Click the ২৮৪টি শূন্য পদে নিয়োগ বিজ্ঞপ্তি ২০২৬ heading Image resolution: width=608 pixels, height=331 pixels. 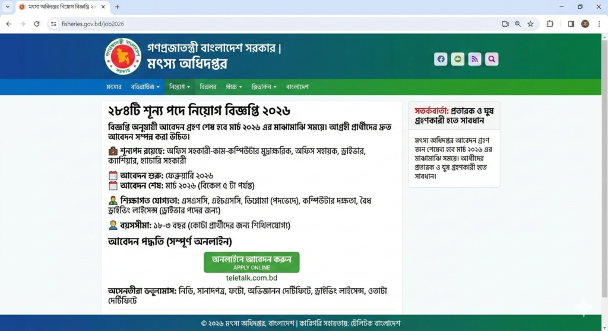tap(199, 111)
